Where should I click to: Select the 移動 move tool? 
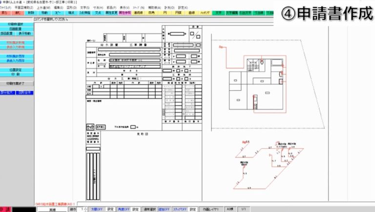pos(44,12)
